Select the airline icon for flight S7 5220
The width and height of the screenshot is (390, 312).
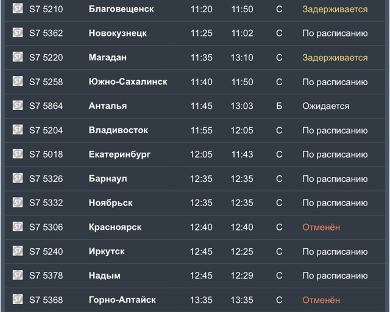(x=18, y=57)
